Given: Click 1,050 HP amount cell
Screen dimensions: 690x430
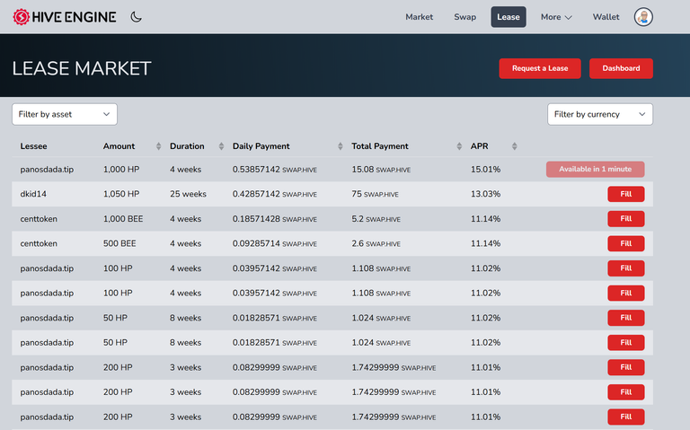Looking at the screenshot, I should point(121,194).
